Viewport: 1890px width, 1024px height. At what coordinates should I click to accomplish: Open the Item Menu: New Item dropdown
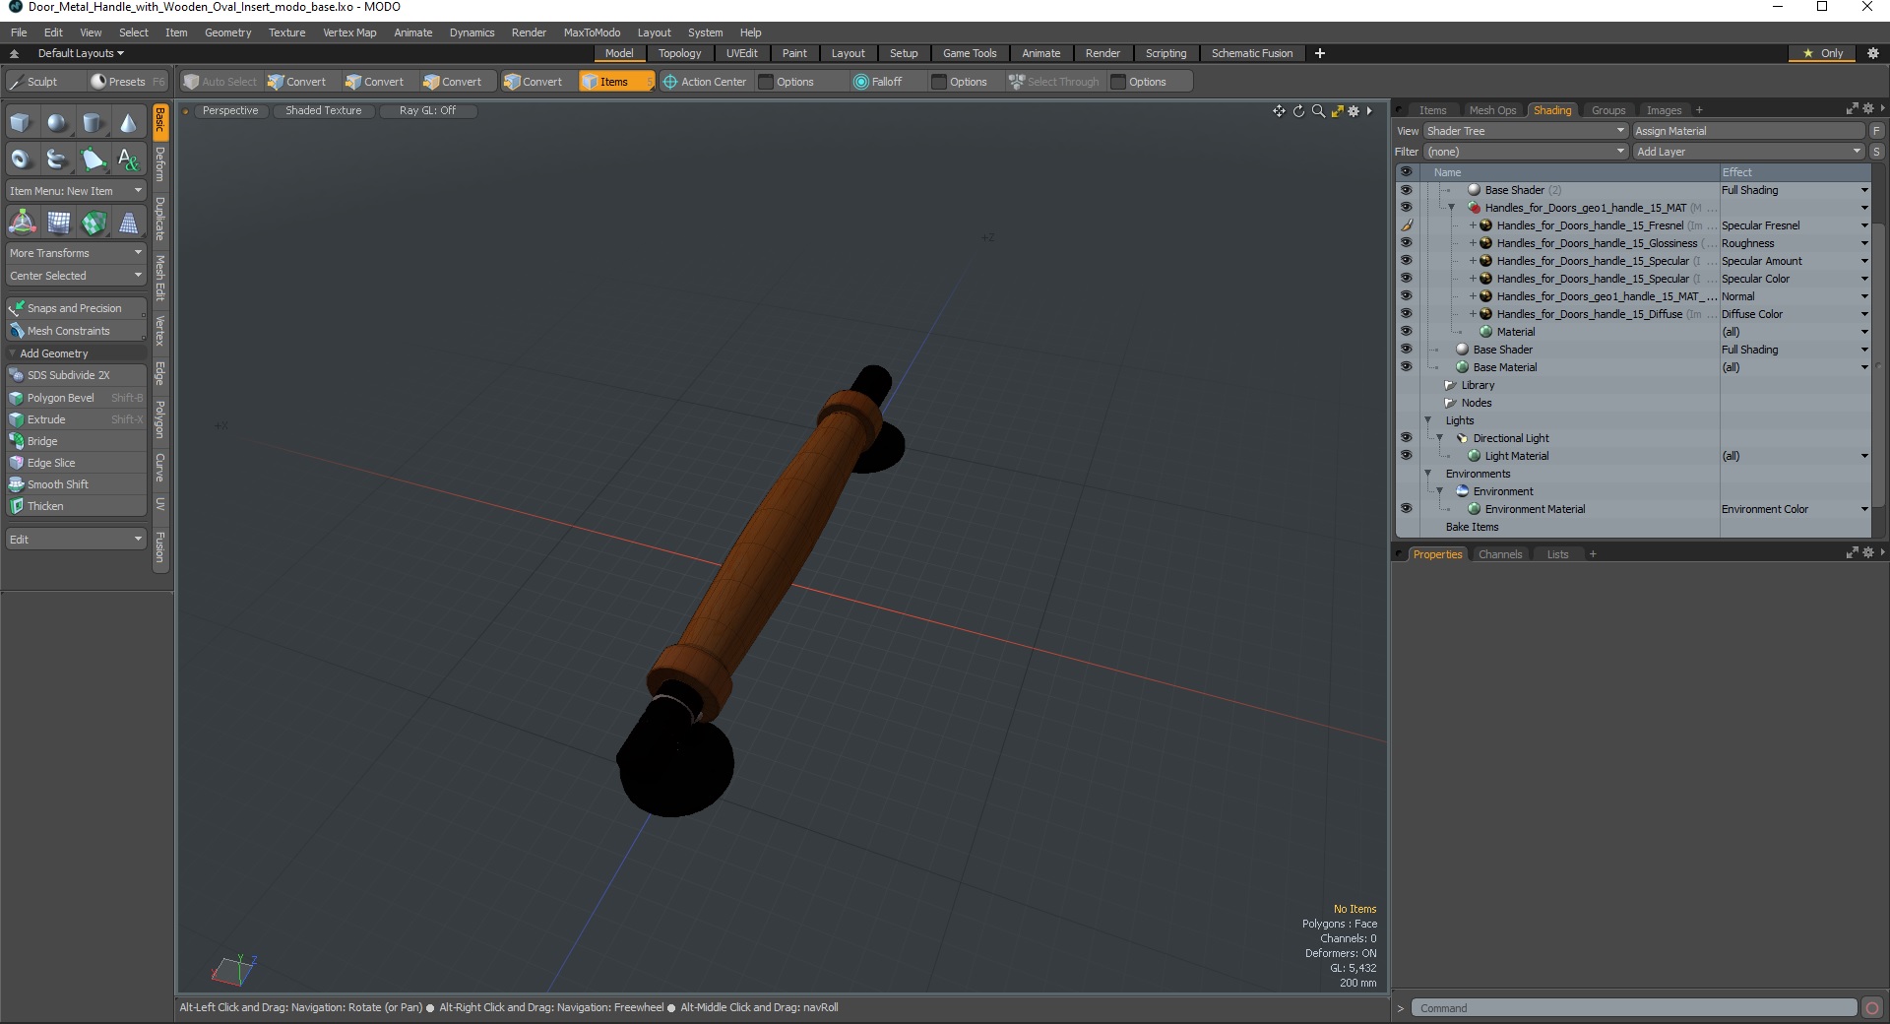coord(76,191)
